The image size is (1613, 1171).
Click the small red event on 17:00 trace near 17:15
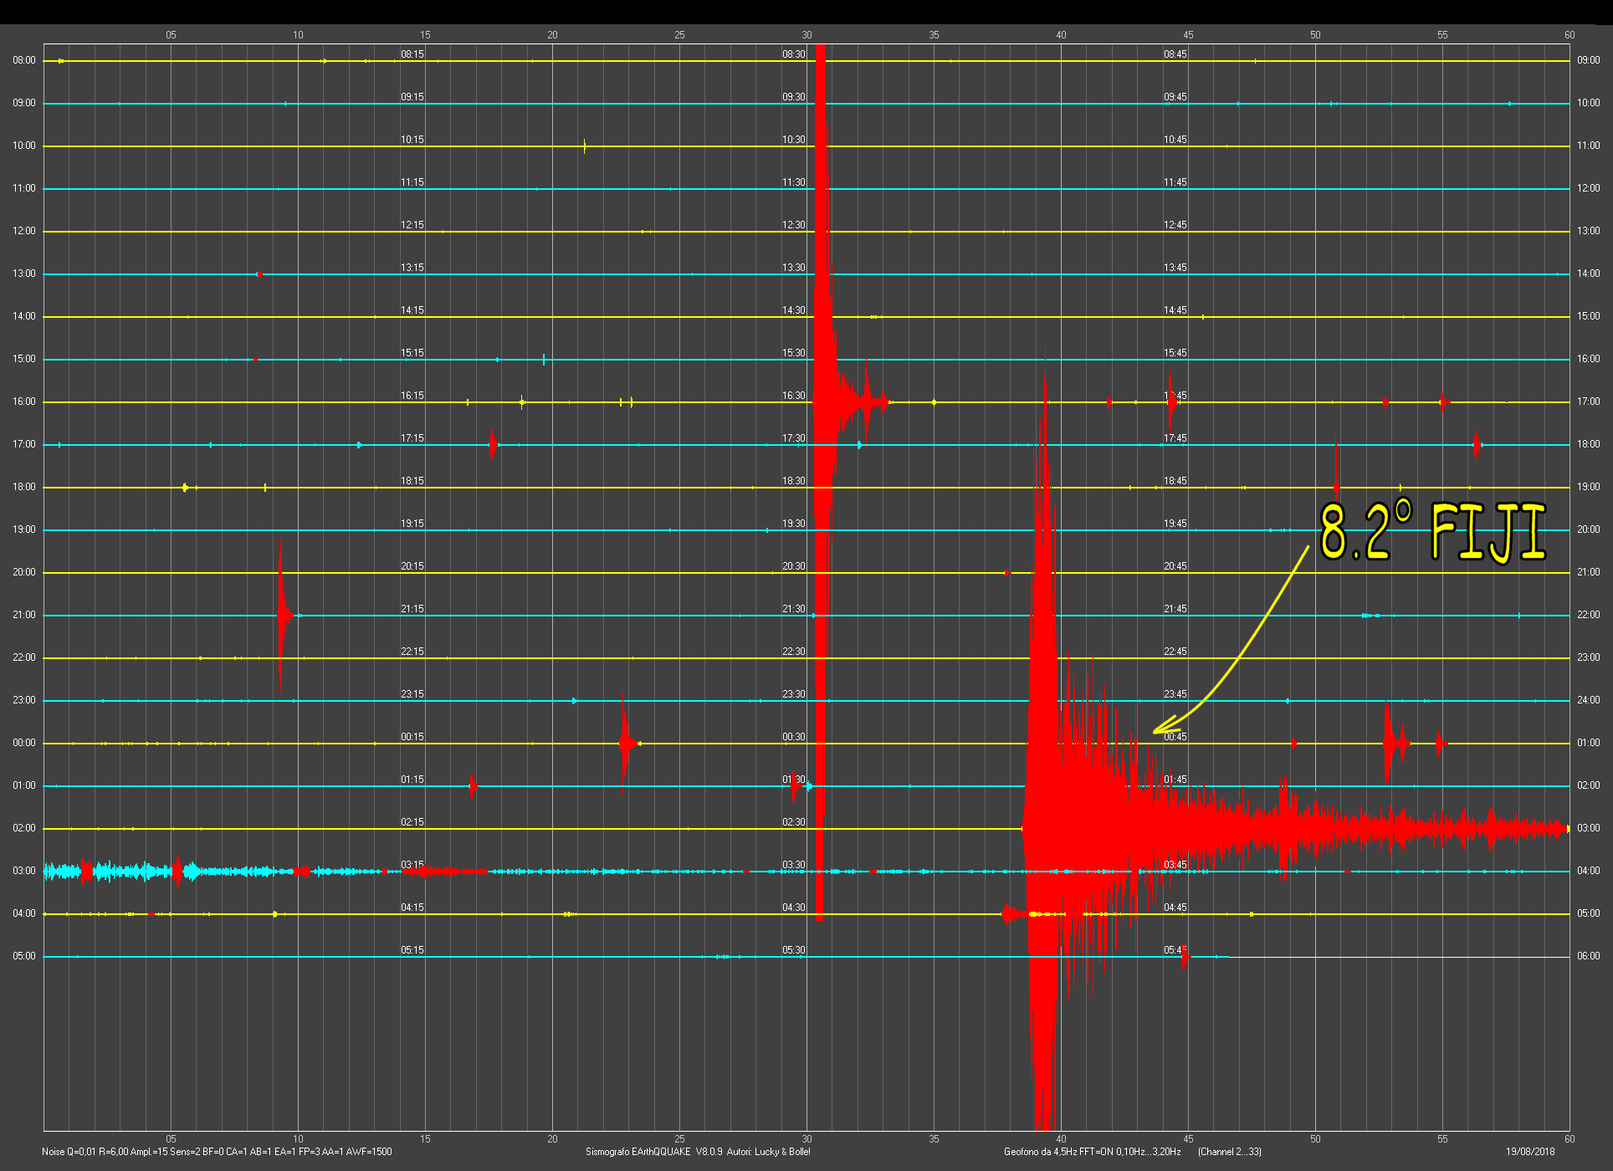[493, 444]
